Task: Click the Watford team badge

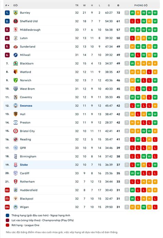Action: pos(15,72)
